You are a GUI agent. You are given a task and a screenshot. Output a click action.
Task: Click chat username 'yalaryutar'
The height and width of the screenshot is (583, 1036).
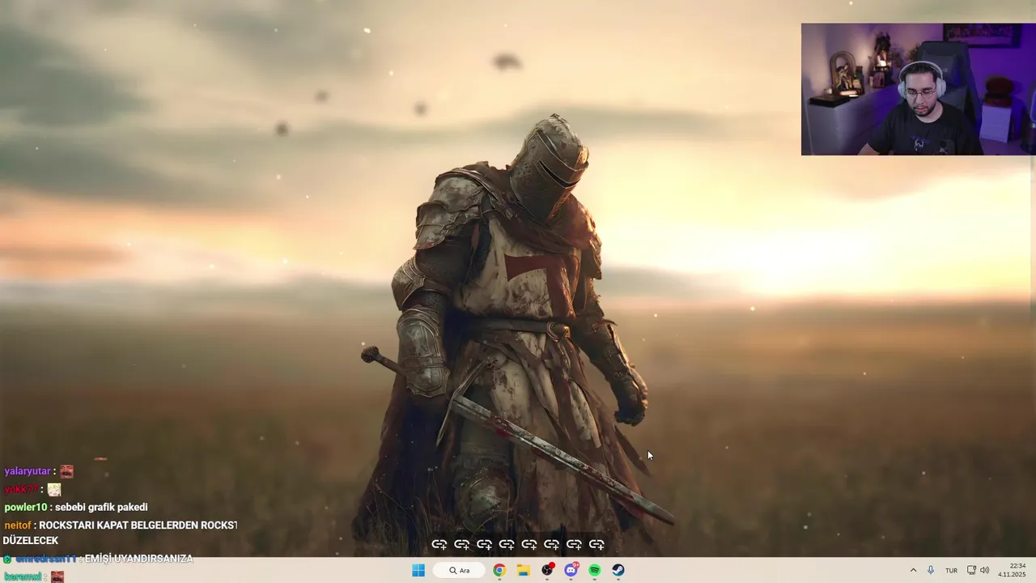pos(28,471)
